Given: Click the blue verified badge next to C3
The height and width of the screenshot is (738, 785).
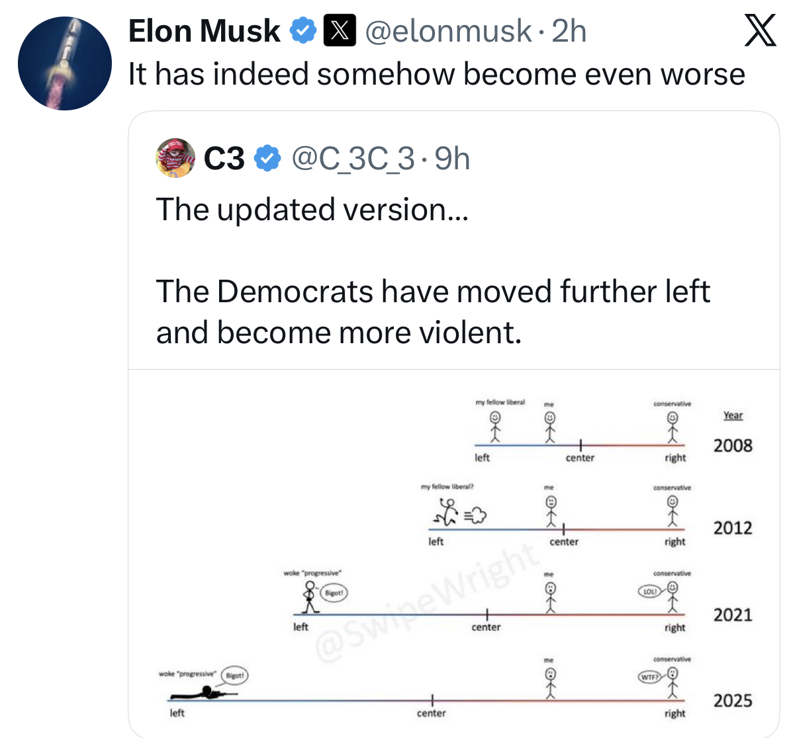Looking at the screenshot, I should [x=267, y=159].
